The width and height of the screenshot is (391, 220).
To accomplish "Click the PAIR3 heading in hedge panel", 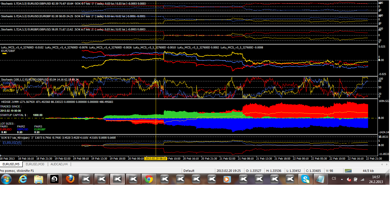I will pyautogui.click(x=38, y=126).
